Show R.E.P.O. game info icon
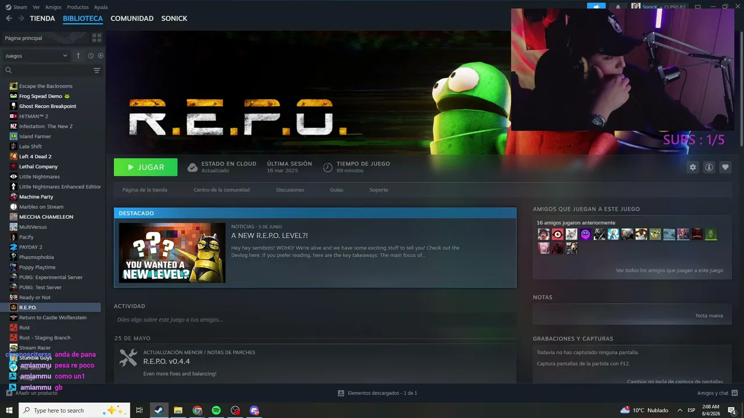This screenshot has width=744, height=418. 709,167
